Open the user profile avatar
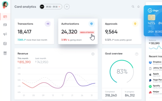 (5, 4)
